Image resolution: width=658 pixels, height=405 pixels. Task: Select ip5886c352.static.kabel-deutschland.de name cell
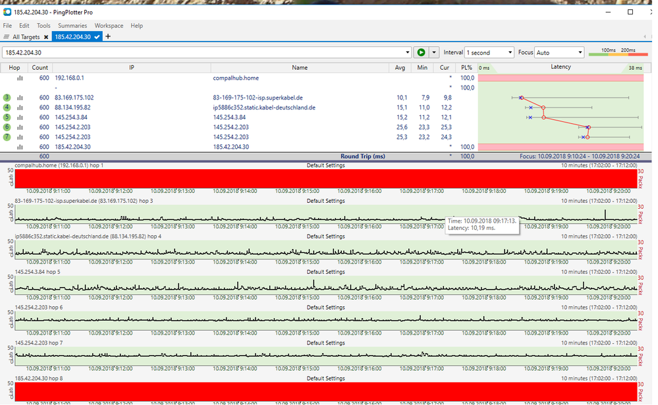point(264,107)
